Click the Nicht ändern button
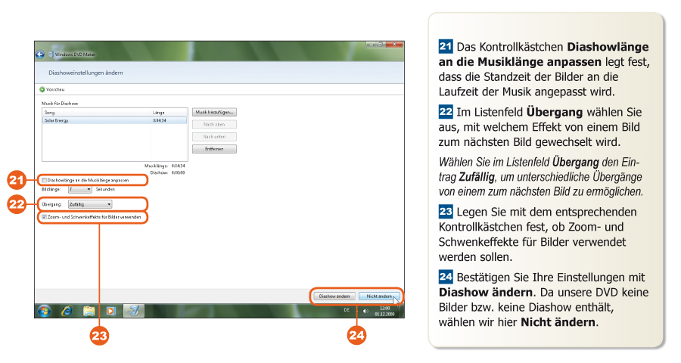The height and width of the screenshot is (363, 681). point(378,296)
